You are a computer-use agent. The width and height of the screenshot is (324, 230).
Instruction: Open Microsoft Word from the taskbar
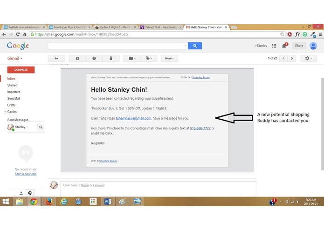[108, 202]
